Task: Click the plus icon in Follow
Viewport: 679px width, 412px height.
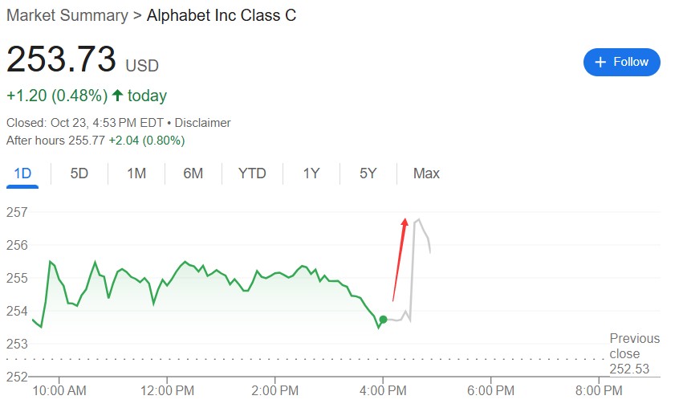Action: 599,62
